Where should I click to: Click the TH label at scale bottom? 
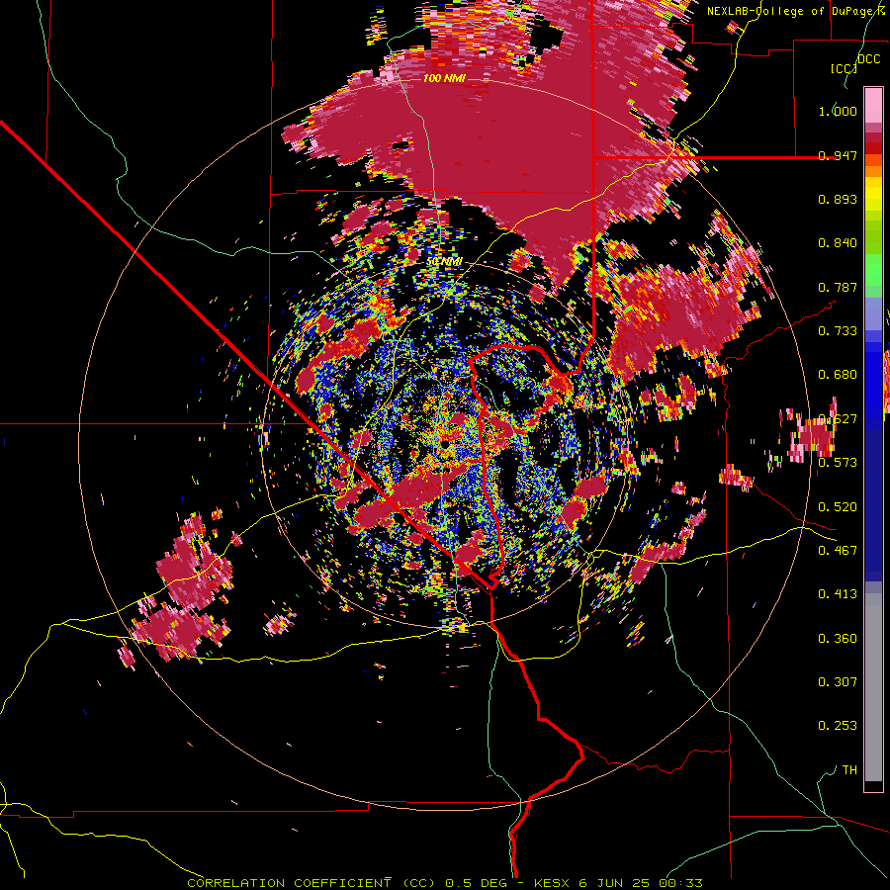pos(849,770)
